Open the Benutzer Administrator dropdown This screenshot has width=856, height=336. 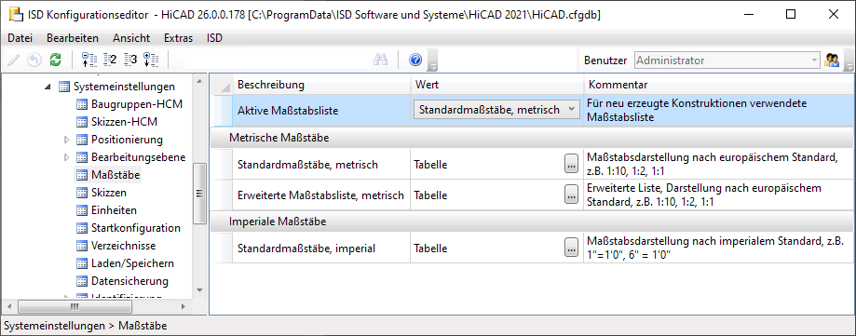click(814, 60)
